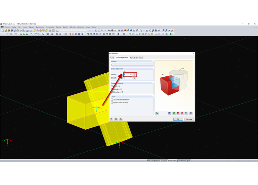Click the units and decimals icon in dialog footer
The height and width of the screenshot is (185, 258).
pyautogui.click(x=116, y=119)
